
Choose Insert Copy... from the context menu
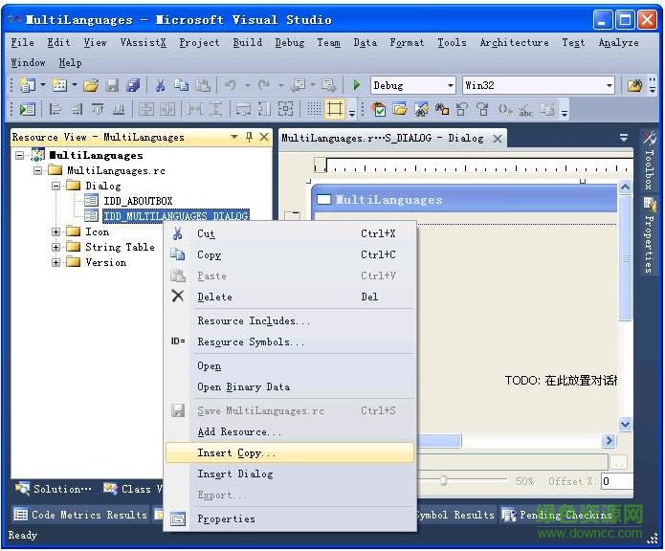236,452
